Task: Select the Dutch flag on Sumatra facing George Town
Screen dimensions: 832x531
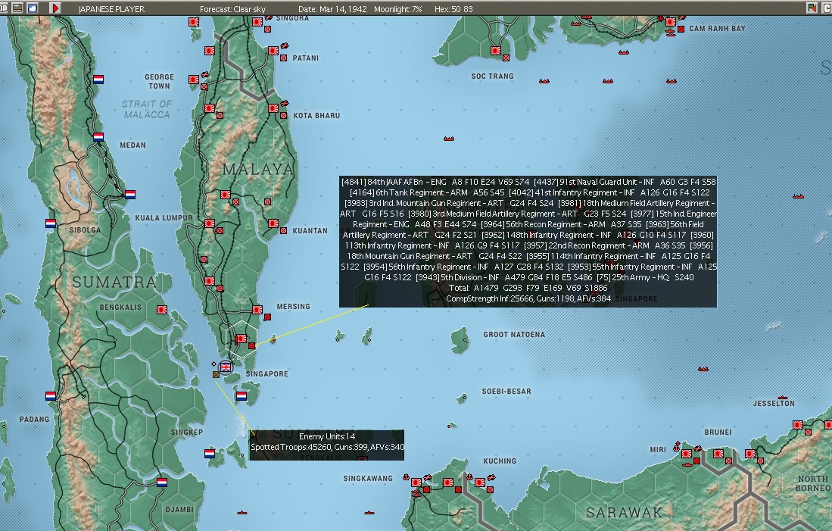Action: (98, 80)
